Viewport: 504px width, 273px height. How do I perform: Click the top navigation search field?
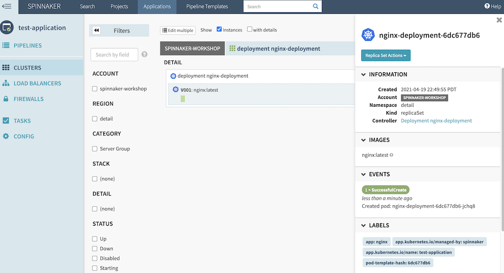pos(278,6)
